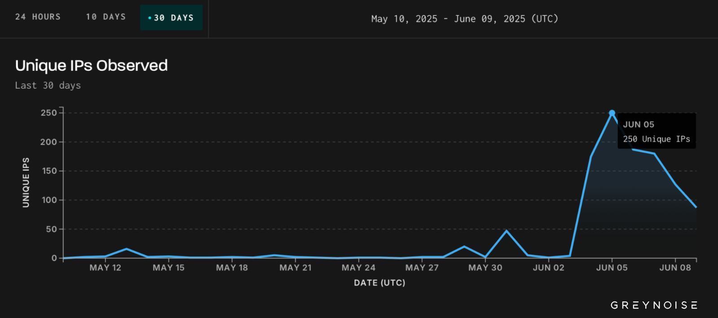Switch to the 24 HOURS tab
Image resolution: width=718 pixels, height=318 pixels.
click(x=38, y=17)
